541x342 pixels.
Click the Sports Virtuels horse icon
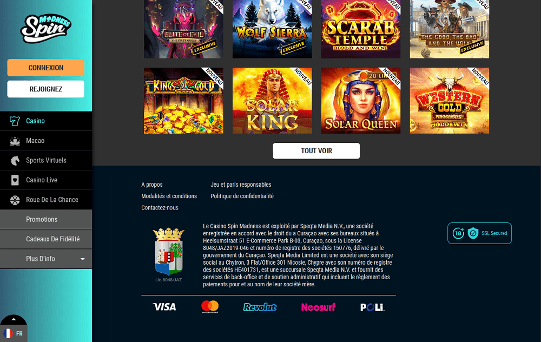pos(15,161)
